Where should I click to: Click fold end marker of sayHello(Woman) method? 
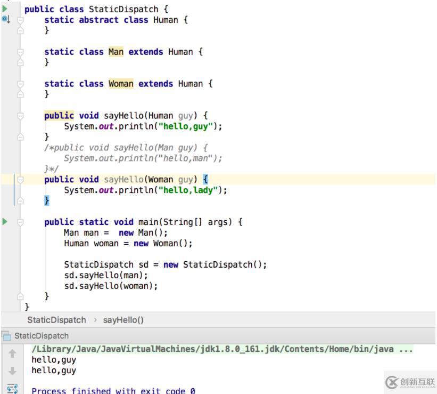point(20,201)
